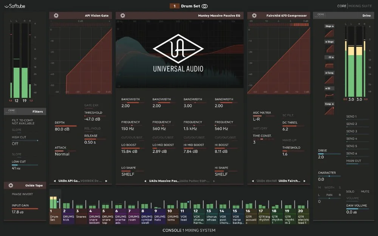Go to previous gate plugin with left arrow
Image resolution: width=378 pixels, height=236 pixels.
click(x=55, y=181)
